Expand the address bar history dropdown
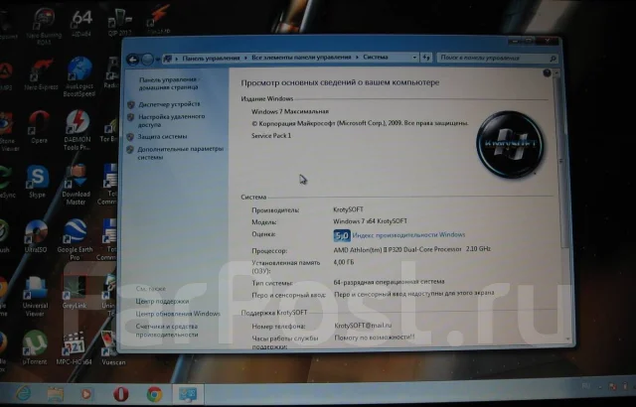 pos(414,58)
